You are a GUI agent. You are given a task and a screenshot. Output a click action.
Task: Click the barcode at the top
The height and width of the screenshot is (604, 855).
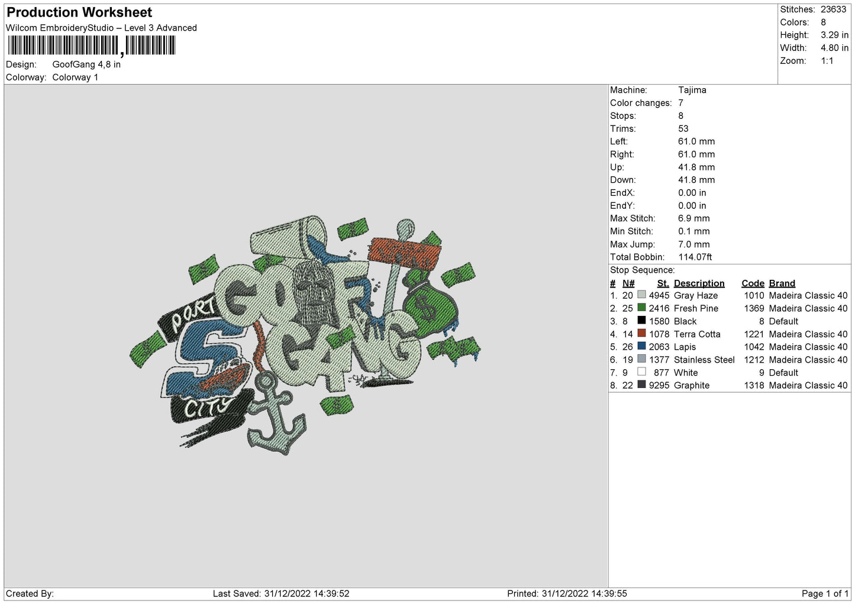(x=92, y=46)
